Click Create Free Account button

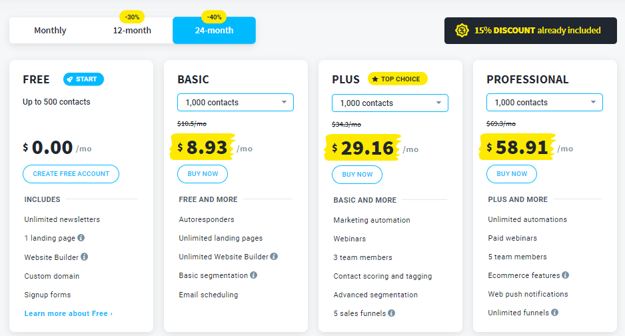[x=71, y=174]
